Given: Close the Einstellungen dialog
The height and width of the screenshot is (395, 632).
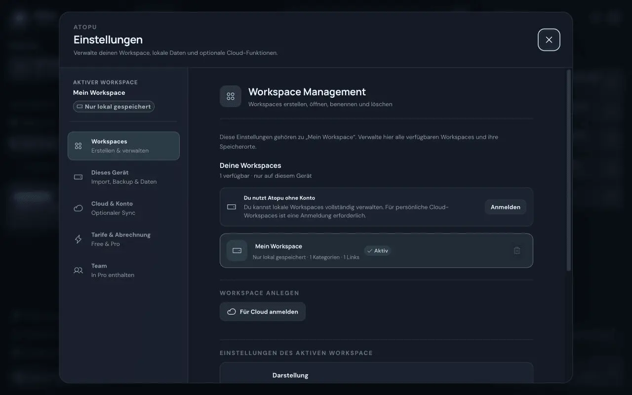Looking at the screenshot, I should [549, 40].
